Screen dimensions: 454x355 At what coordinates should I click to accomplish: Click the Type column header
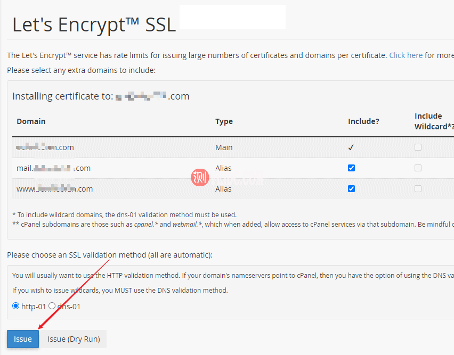[224, 121]
